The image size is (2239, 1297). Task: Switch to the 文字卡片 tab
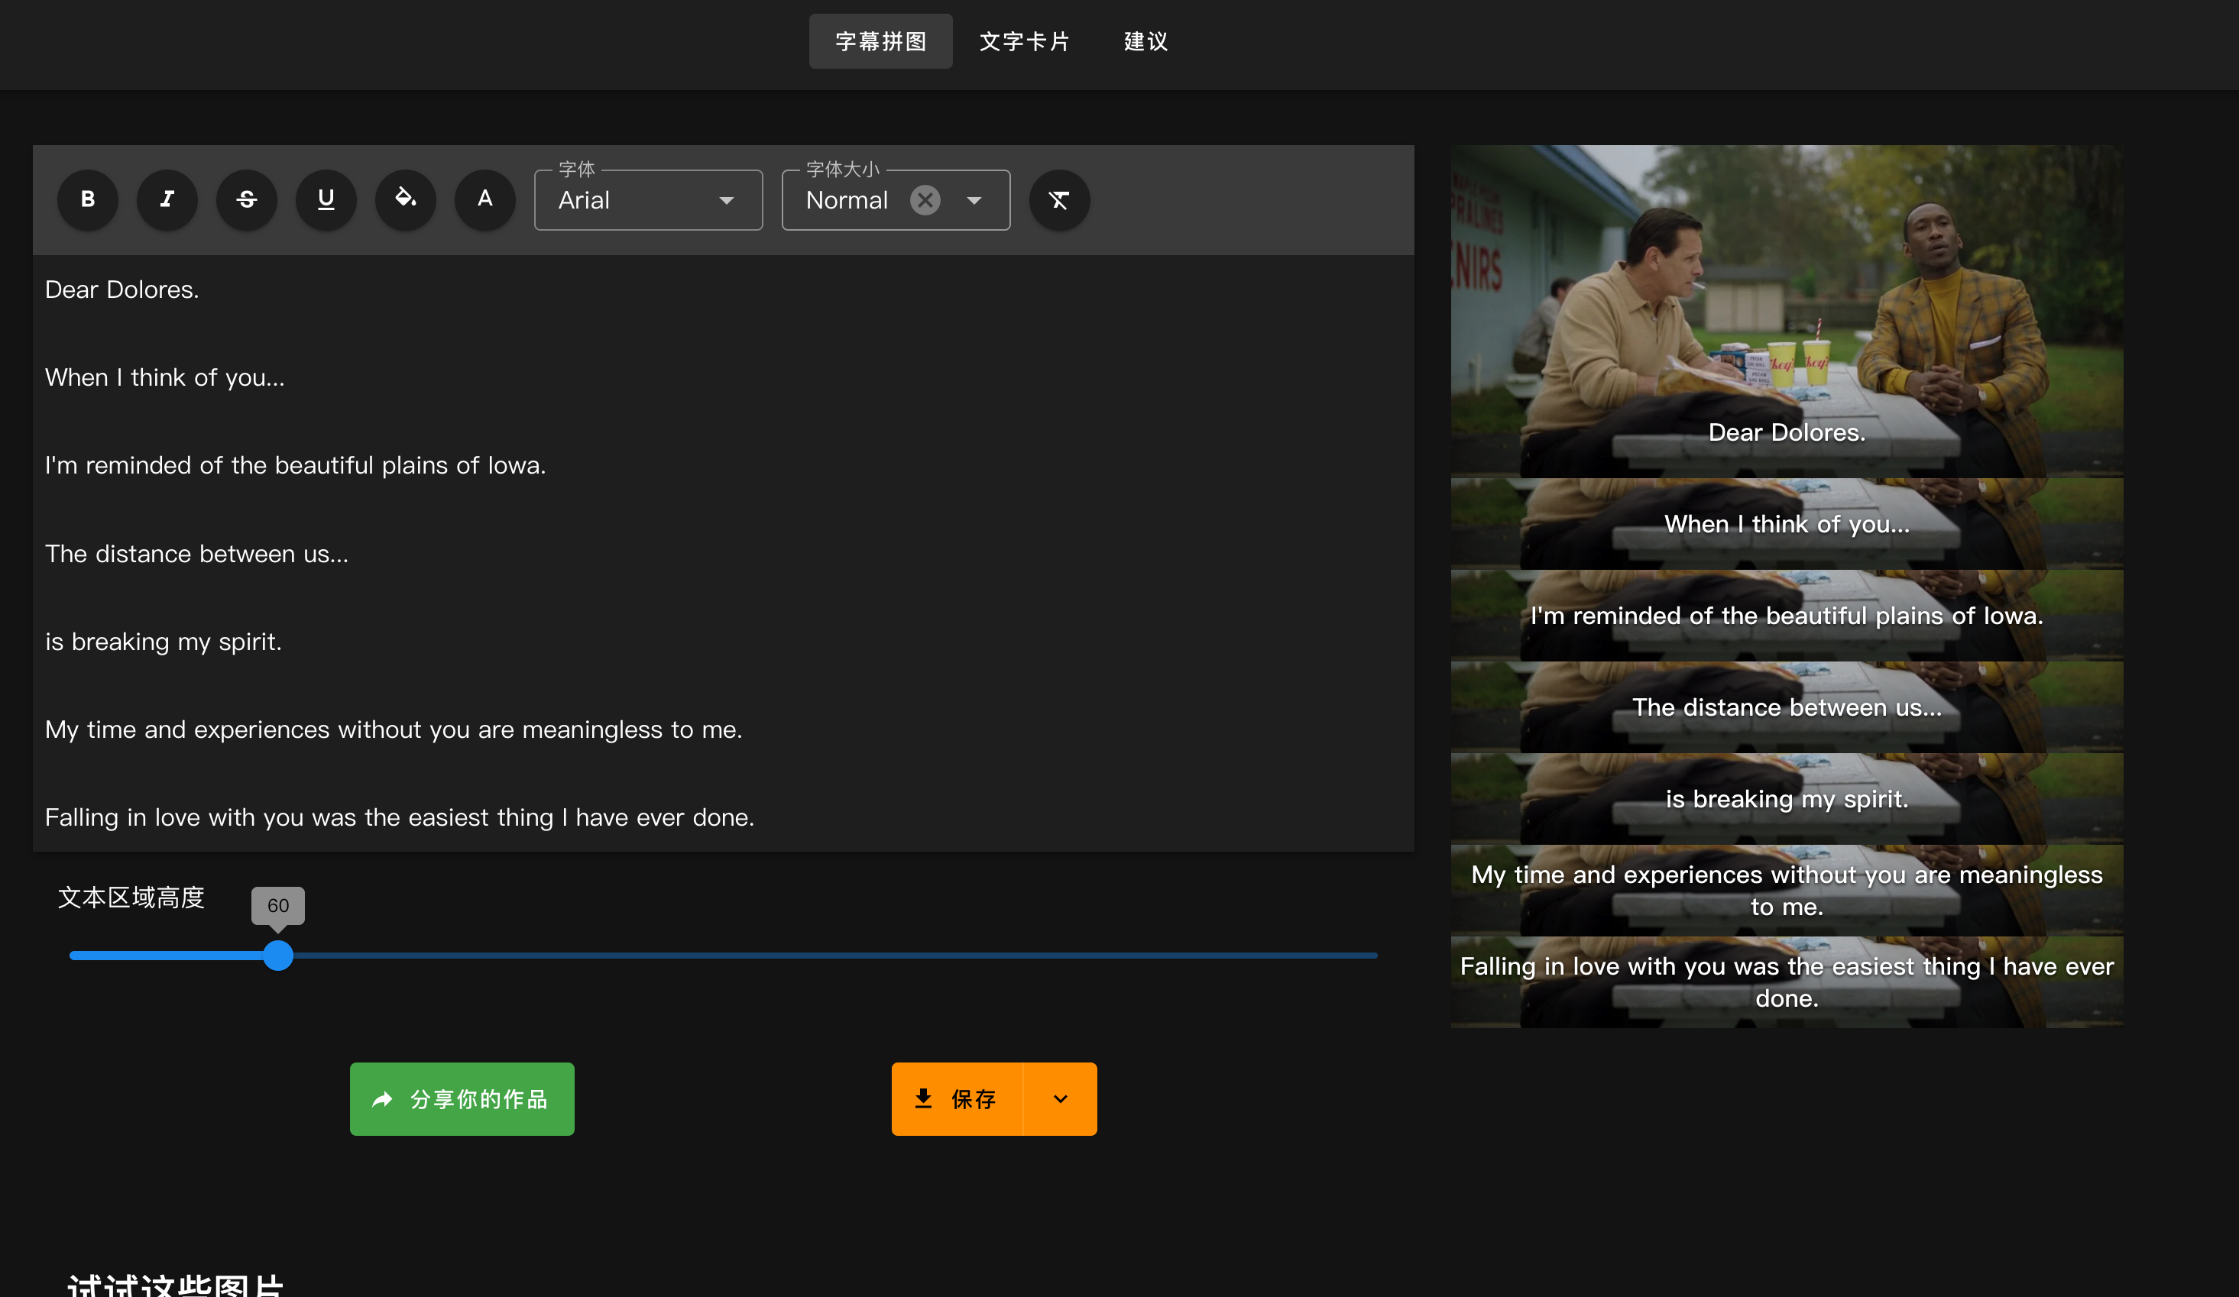1023,40
